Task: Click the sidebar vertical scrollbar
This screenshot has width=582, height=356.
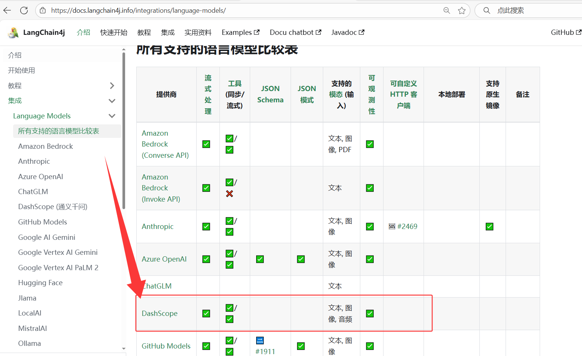Action: (124, 131)
